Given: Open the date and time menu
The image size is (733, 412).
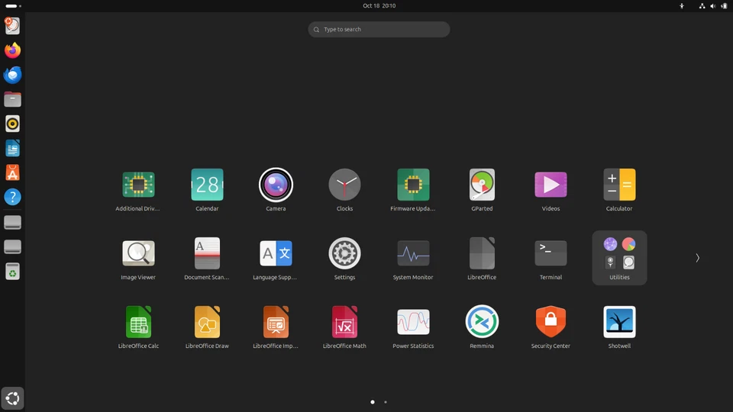Looking at the screenshot, I should point(379,5).
